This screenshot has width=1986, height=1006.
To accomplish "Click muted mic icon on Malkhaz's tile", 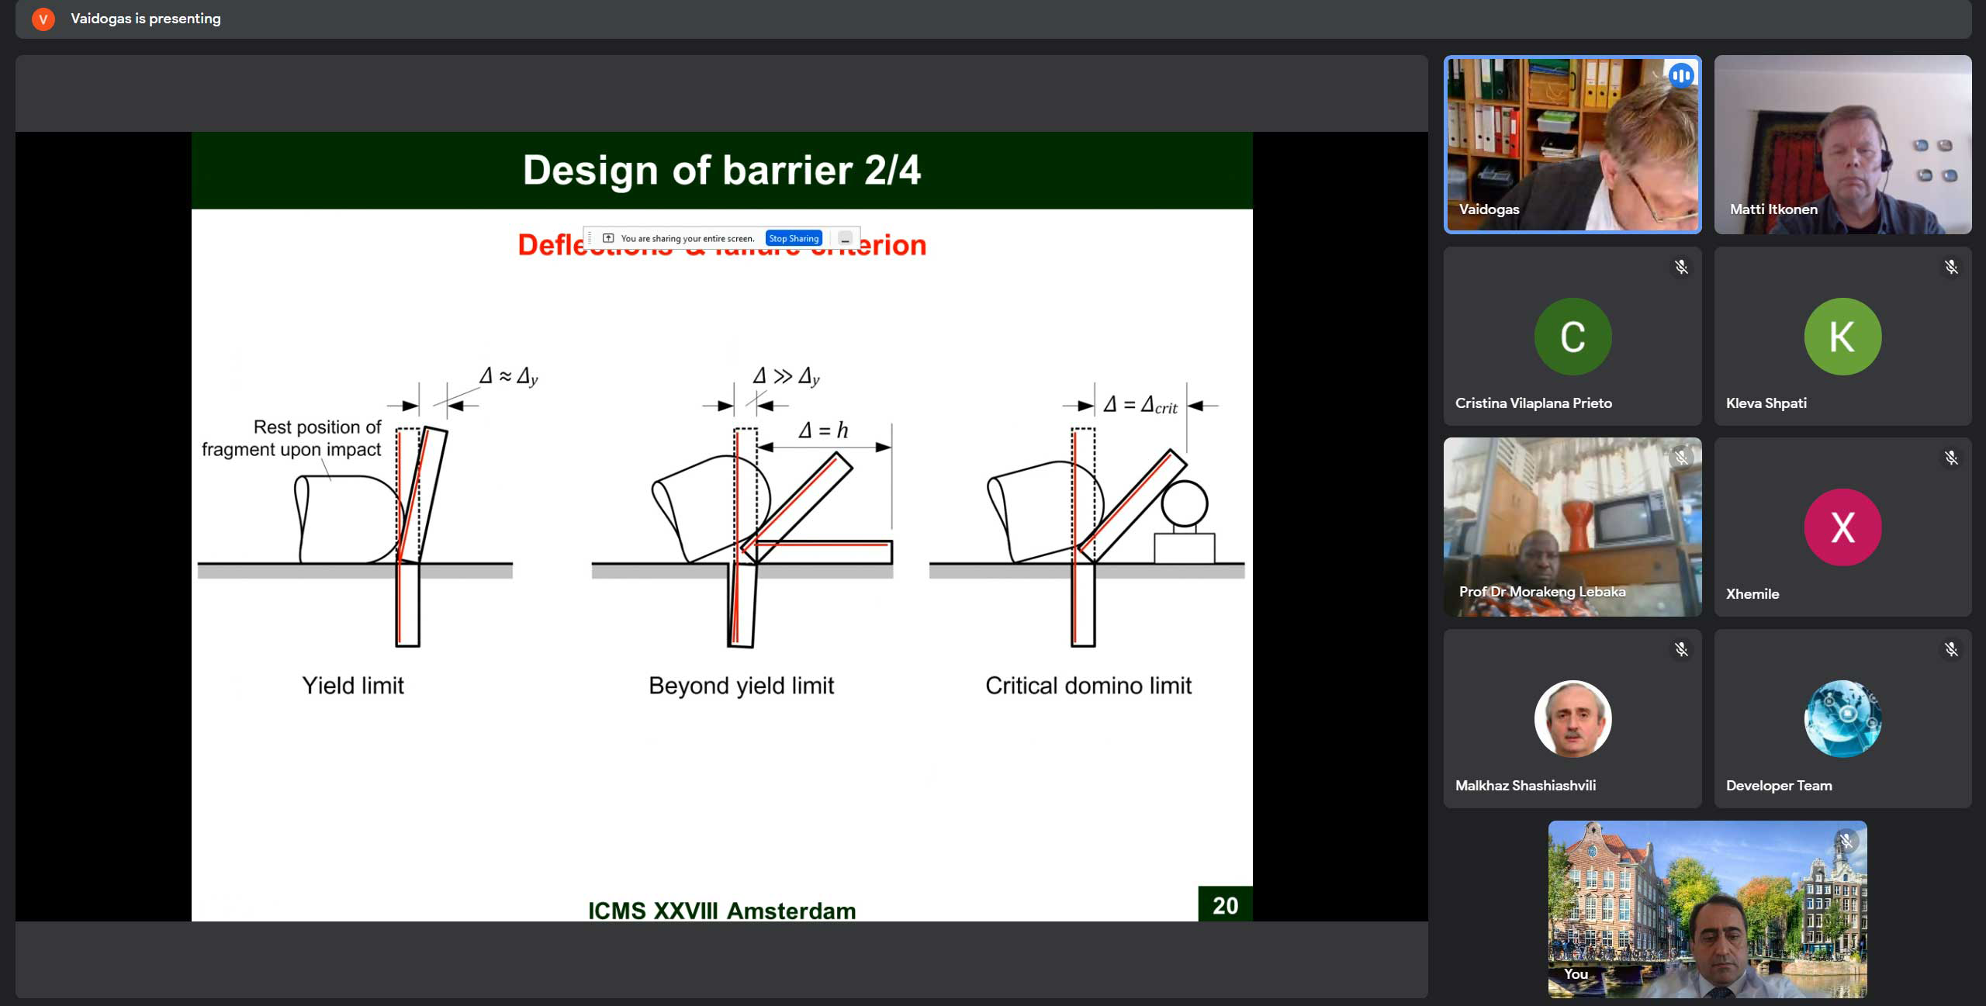I will coord(1680,650).
